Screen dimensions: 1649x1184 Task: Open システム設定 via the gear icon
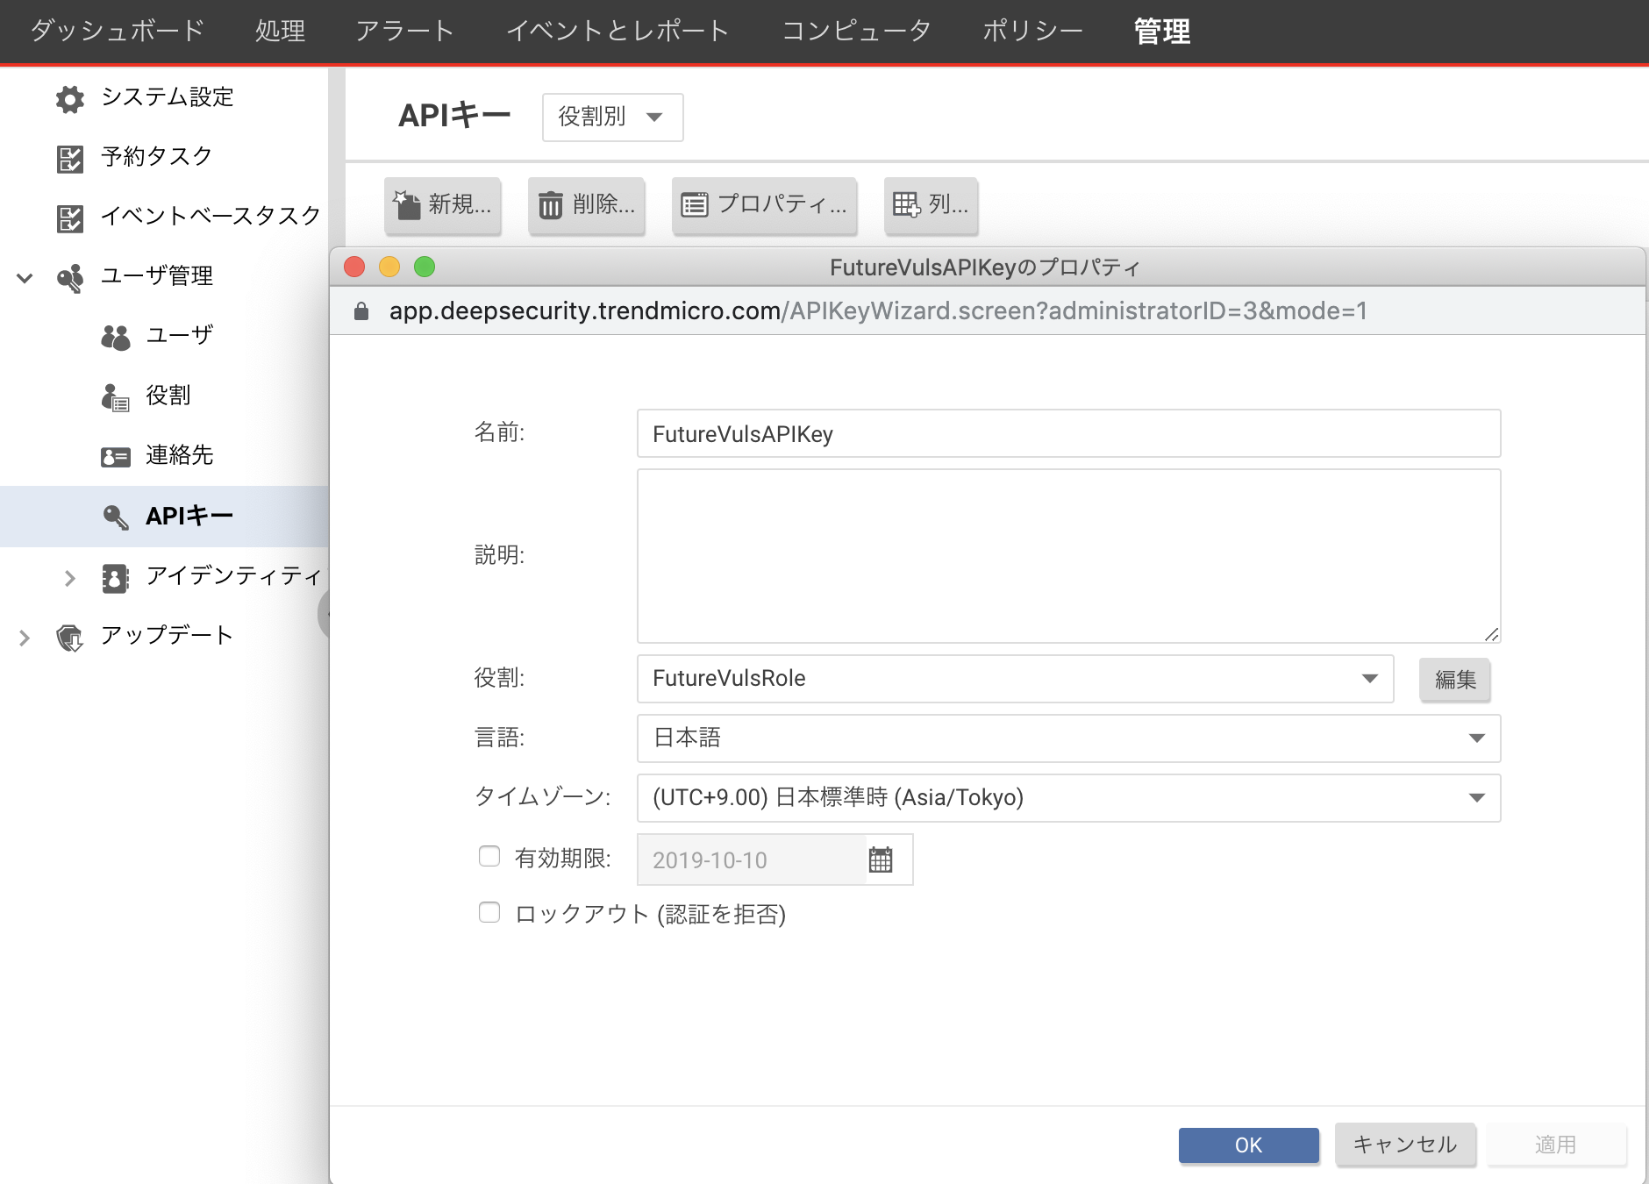coord(70,98)
